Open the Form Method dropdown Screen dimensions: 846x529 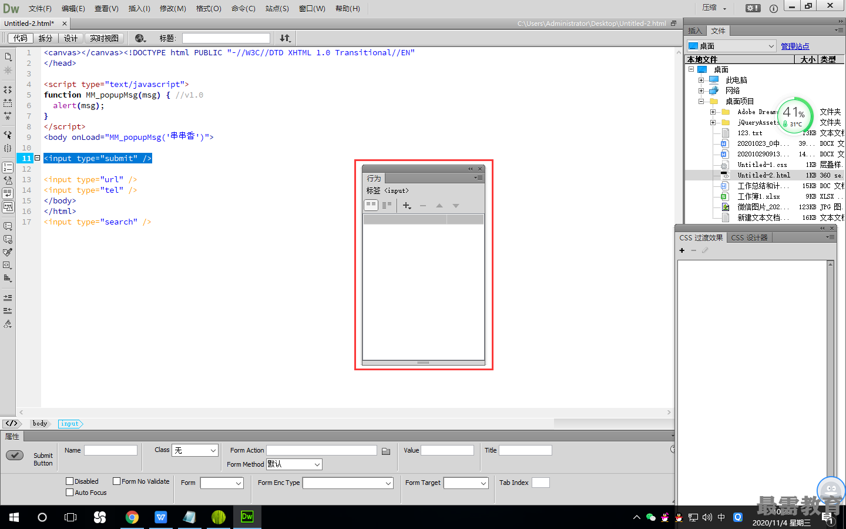pyautogui.click(x=294, y=464)
